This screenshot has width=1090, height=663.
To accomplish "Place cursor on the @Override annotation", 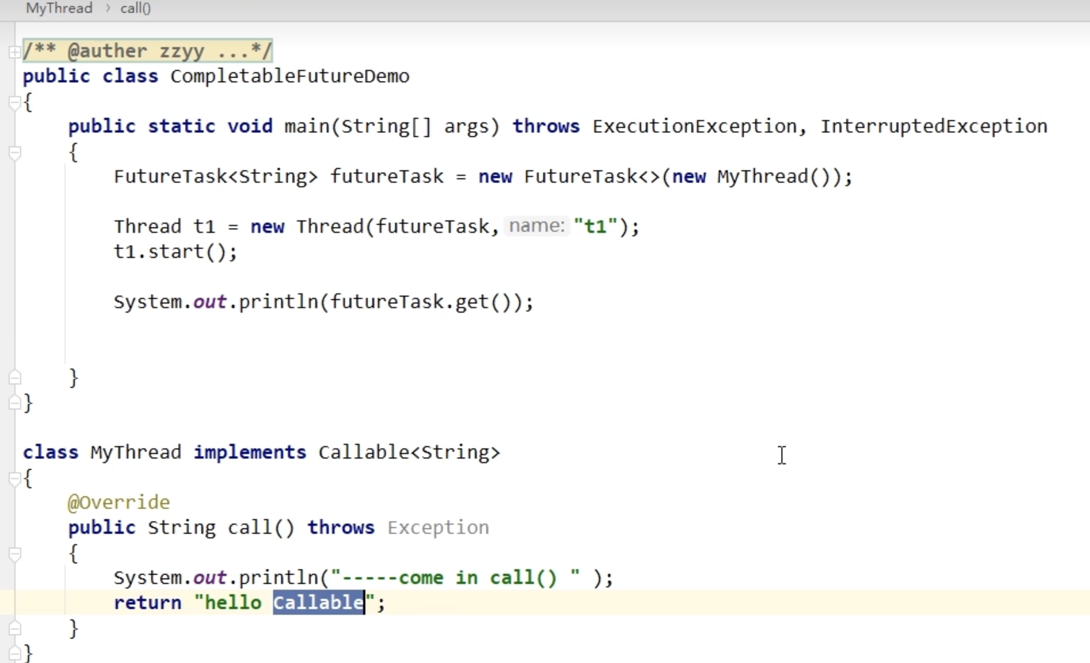I will click(119, 503).
